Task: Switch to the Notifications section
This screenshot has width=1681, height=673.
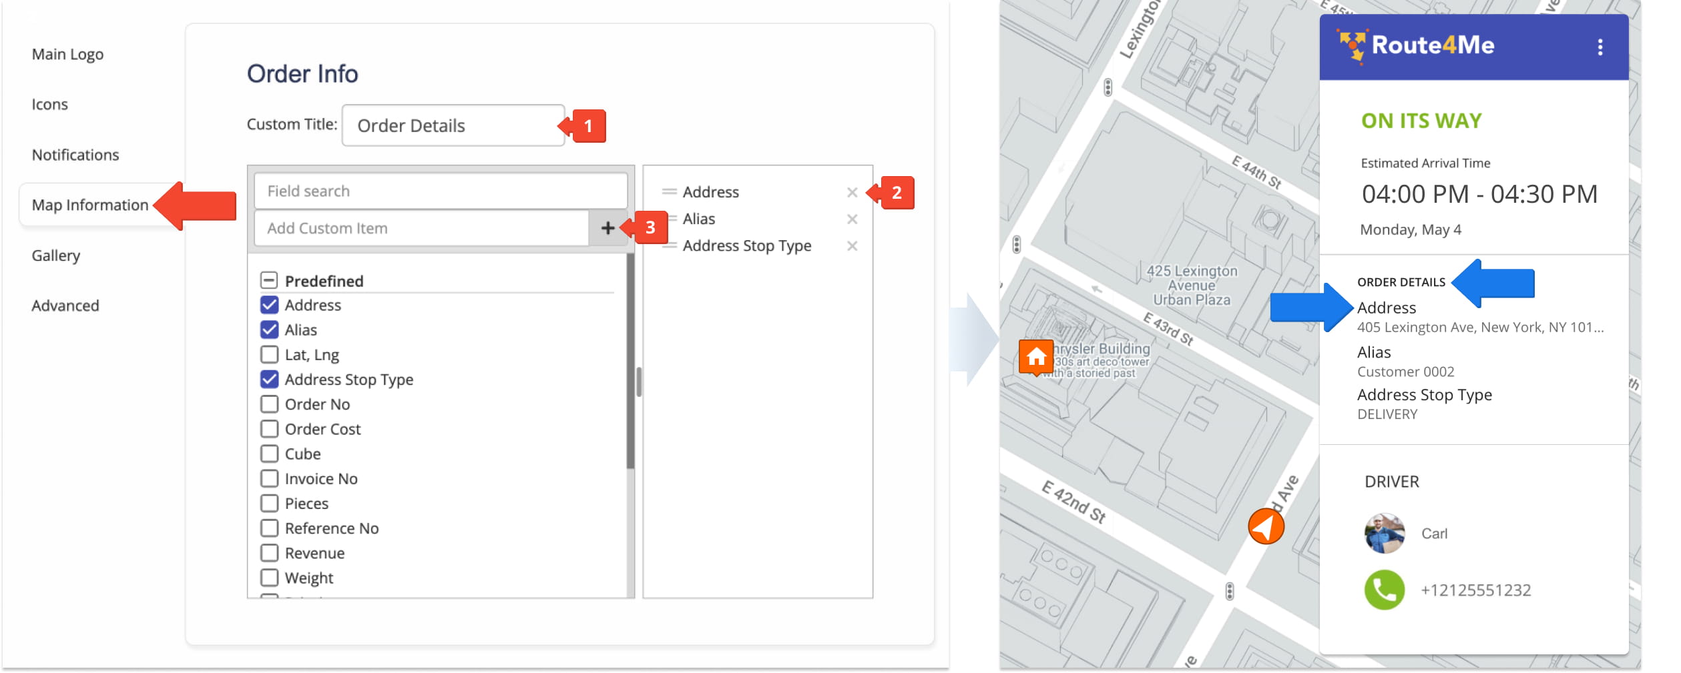Action: click(x=75, y=155)
